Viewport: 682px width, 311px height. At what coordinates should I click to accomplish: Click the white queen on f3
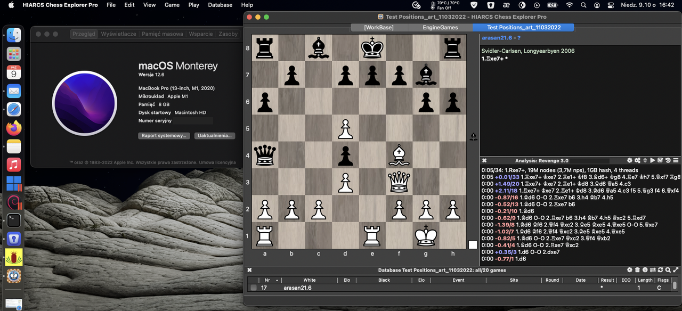pos(399,182)
